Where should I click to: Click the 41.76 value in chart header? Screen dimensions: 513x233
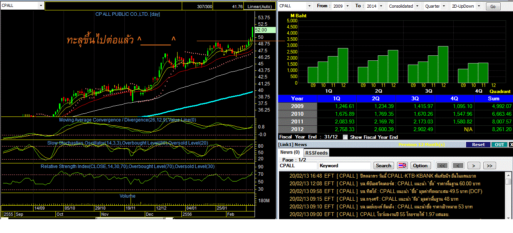pos(229,7)
